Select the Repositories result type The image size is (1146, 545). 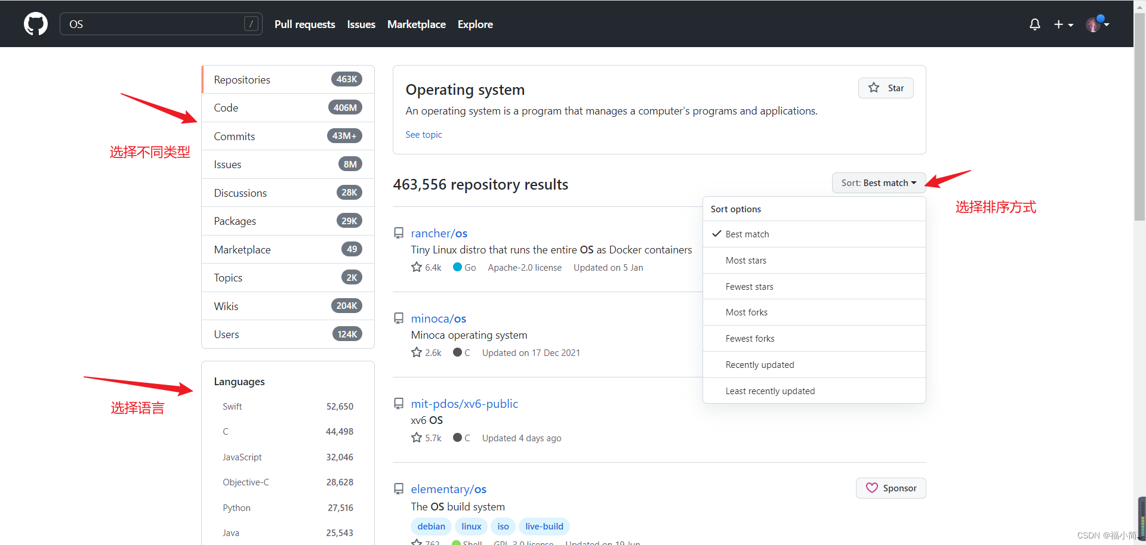click(288, 79)
